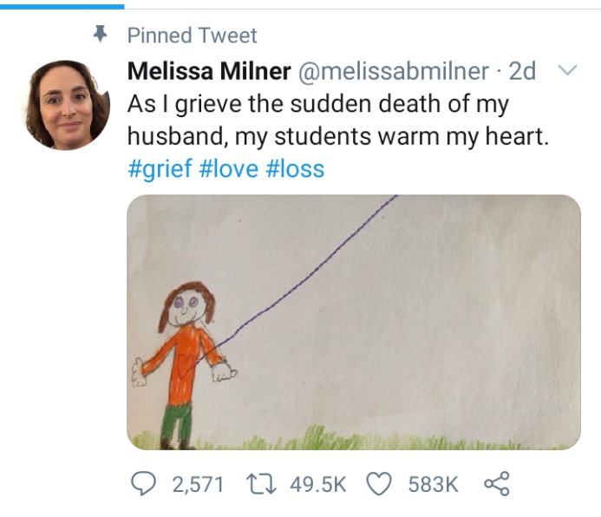Click the 2d timestamp of tweet
Image resolution: width=601 pixels, height=517 pixels.
522,71
